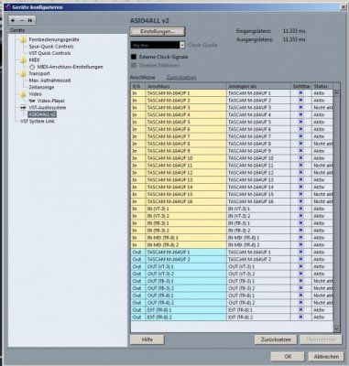Toggle visibility for EXT (TR-8) 2 output
349x366 pixels.
300,317
